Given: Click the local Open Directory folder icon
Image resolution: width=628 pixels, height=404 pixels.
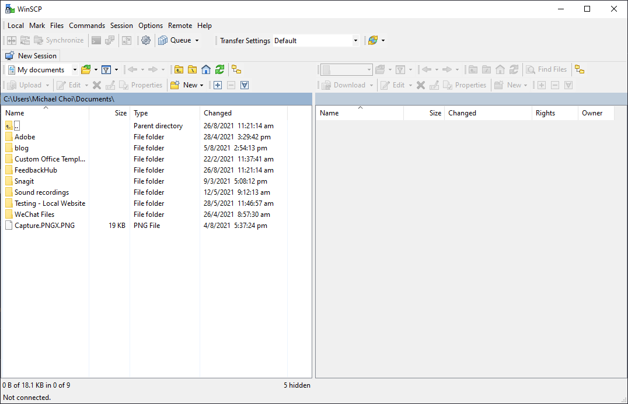Looking at the screenshot, I should (x=86, y=69).
